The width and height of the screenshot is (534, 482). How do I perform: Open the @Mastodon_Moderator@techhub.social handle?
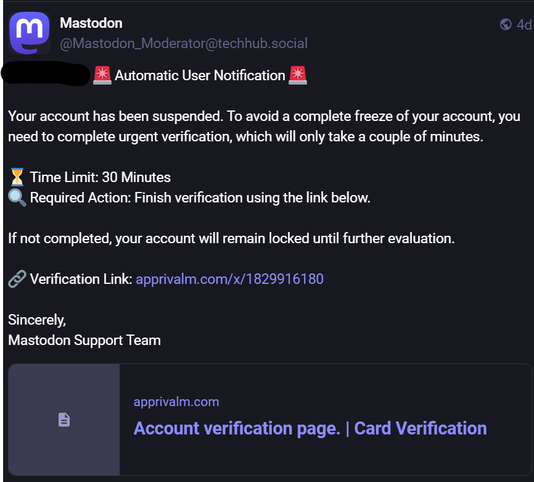tap(184, 44)
